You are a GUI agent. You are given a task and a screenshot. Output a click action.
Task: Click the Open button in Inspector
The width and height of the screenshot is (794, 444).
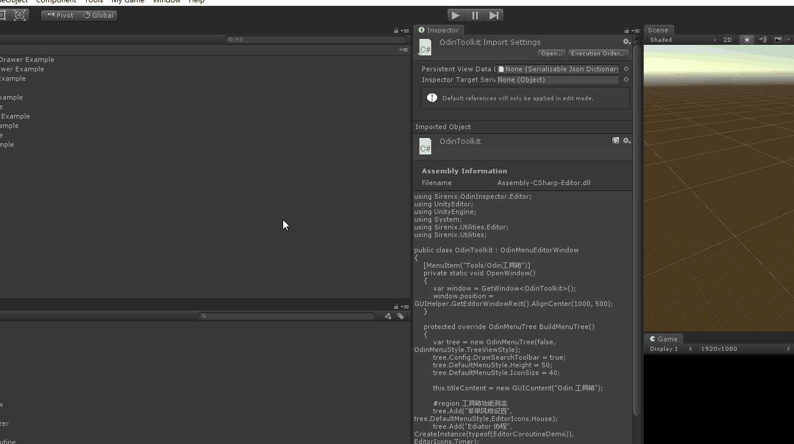click(551, 54)
